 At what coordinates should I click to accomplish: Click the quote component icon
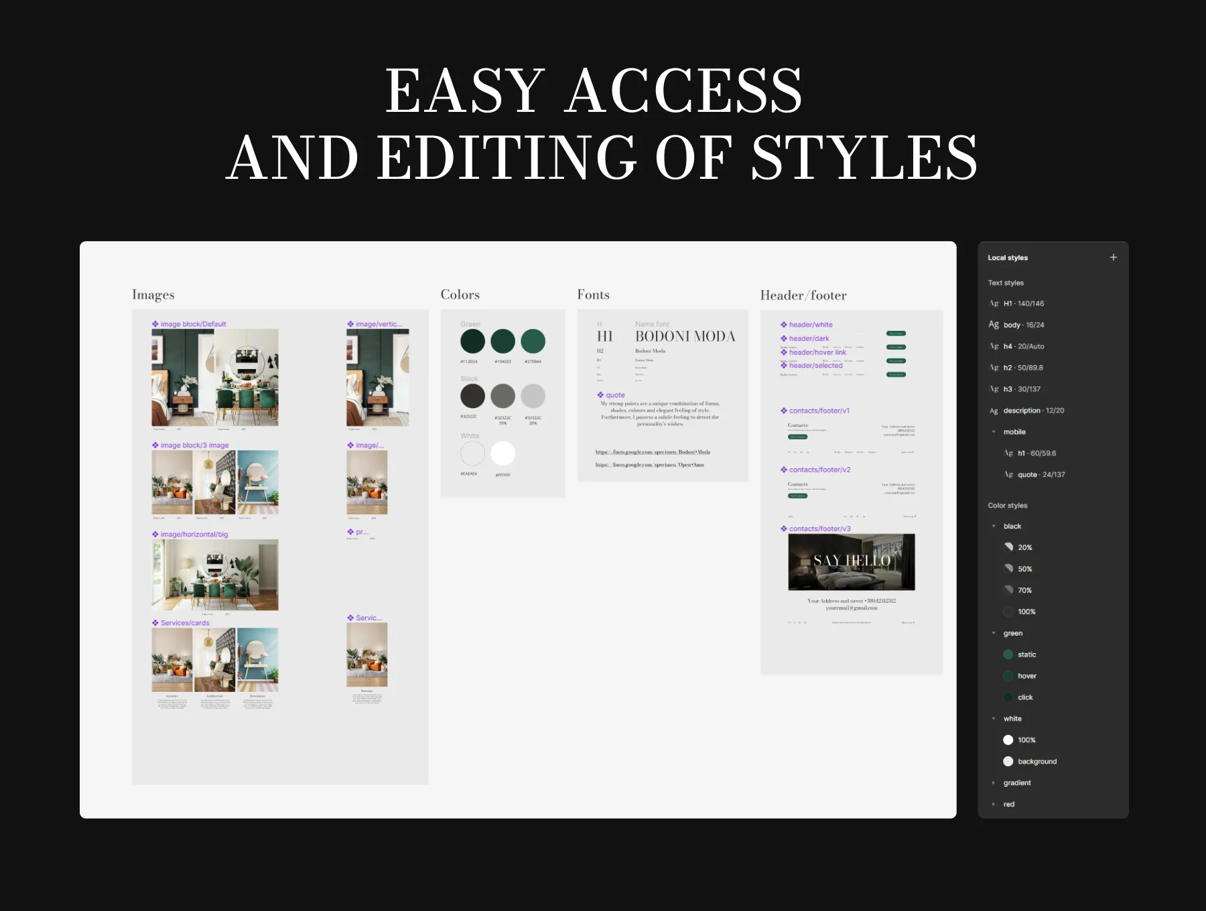600,395
